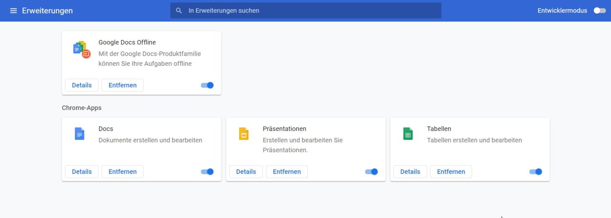
Task: Click the search magnifier icon
Action: 179,10
